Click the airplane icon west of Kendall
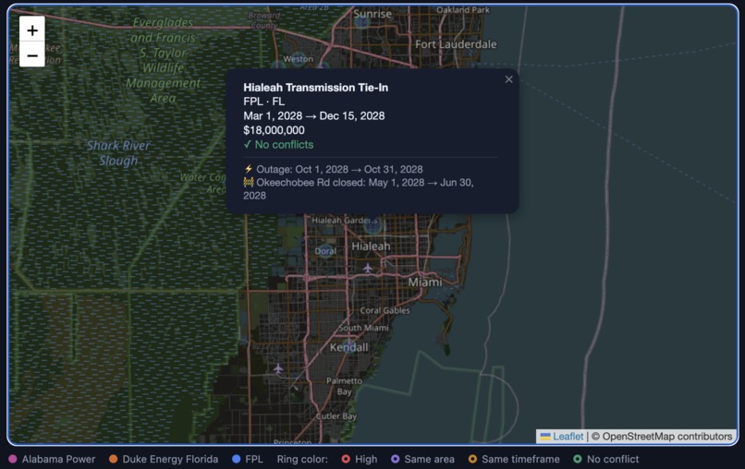Viewport: 745px width, 469px height. click(278, 368)
